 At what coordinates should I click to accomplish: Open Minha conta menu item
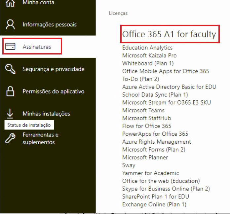tap(38, 2)
